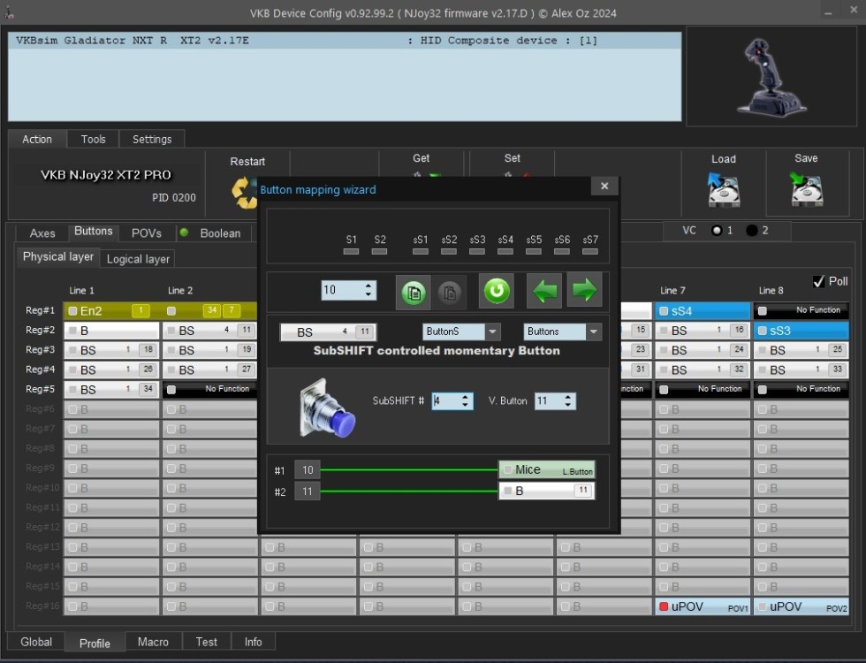Image resolution: width=866 pixels, height=663 pixels.
Task: Click the sS3 indicator in the wizard
Action: pos(477,251)
